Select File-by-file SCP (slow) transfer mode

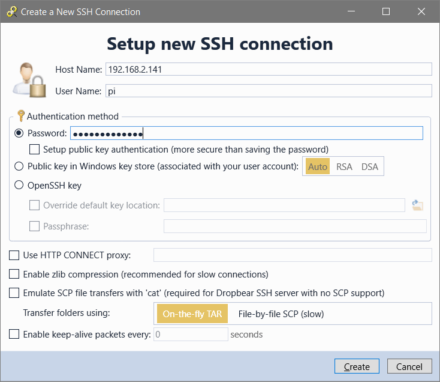tap(281, 314)
